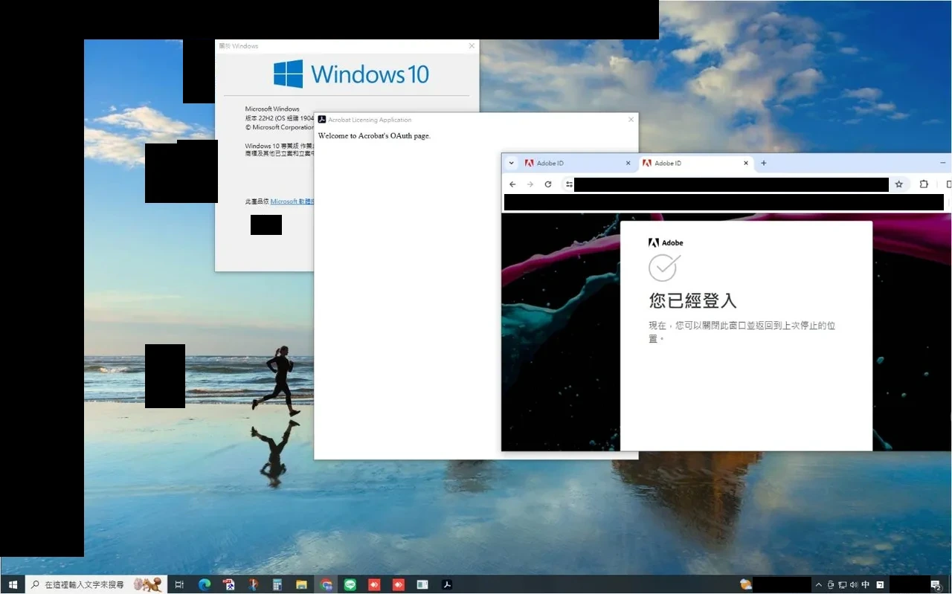Close the Acrobat Licensing Application window
This screenshot has width=952, height=594.
(x=631, y=119)
